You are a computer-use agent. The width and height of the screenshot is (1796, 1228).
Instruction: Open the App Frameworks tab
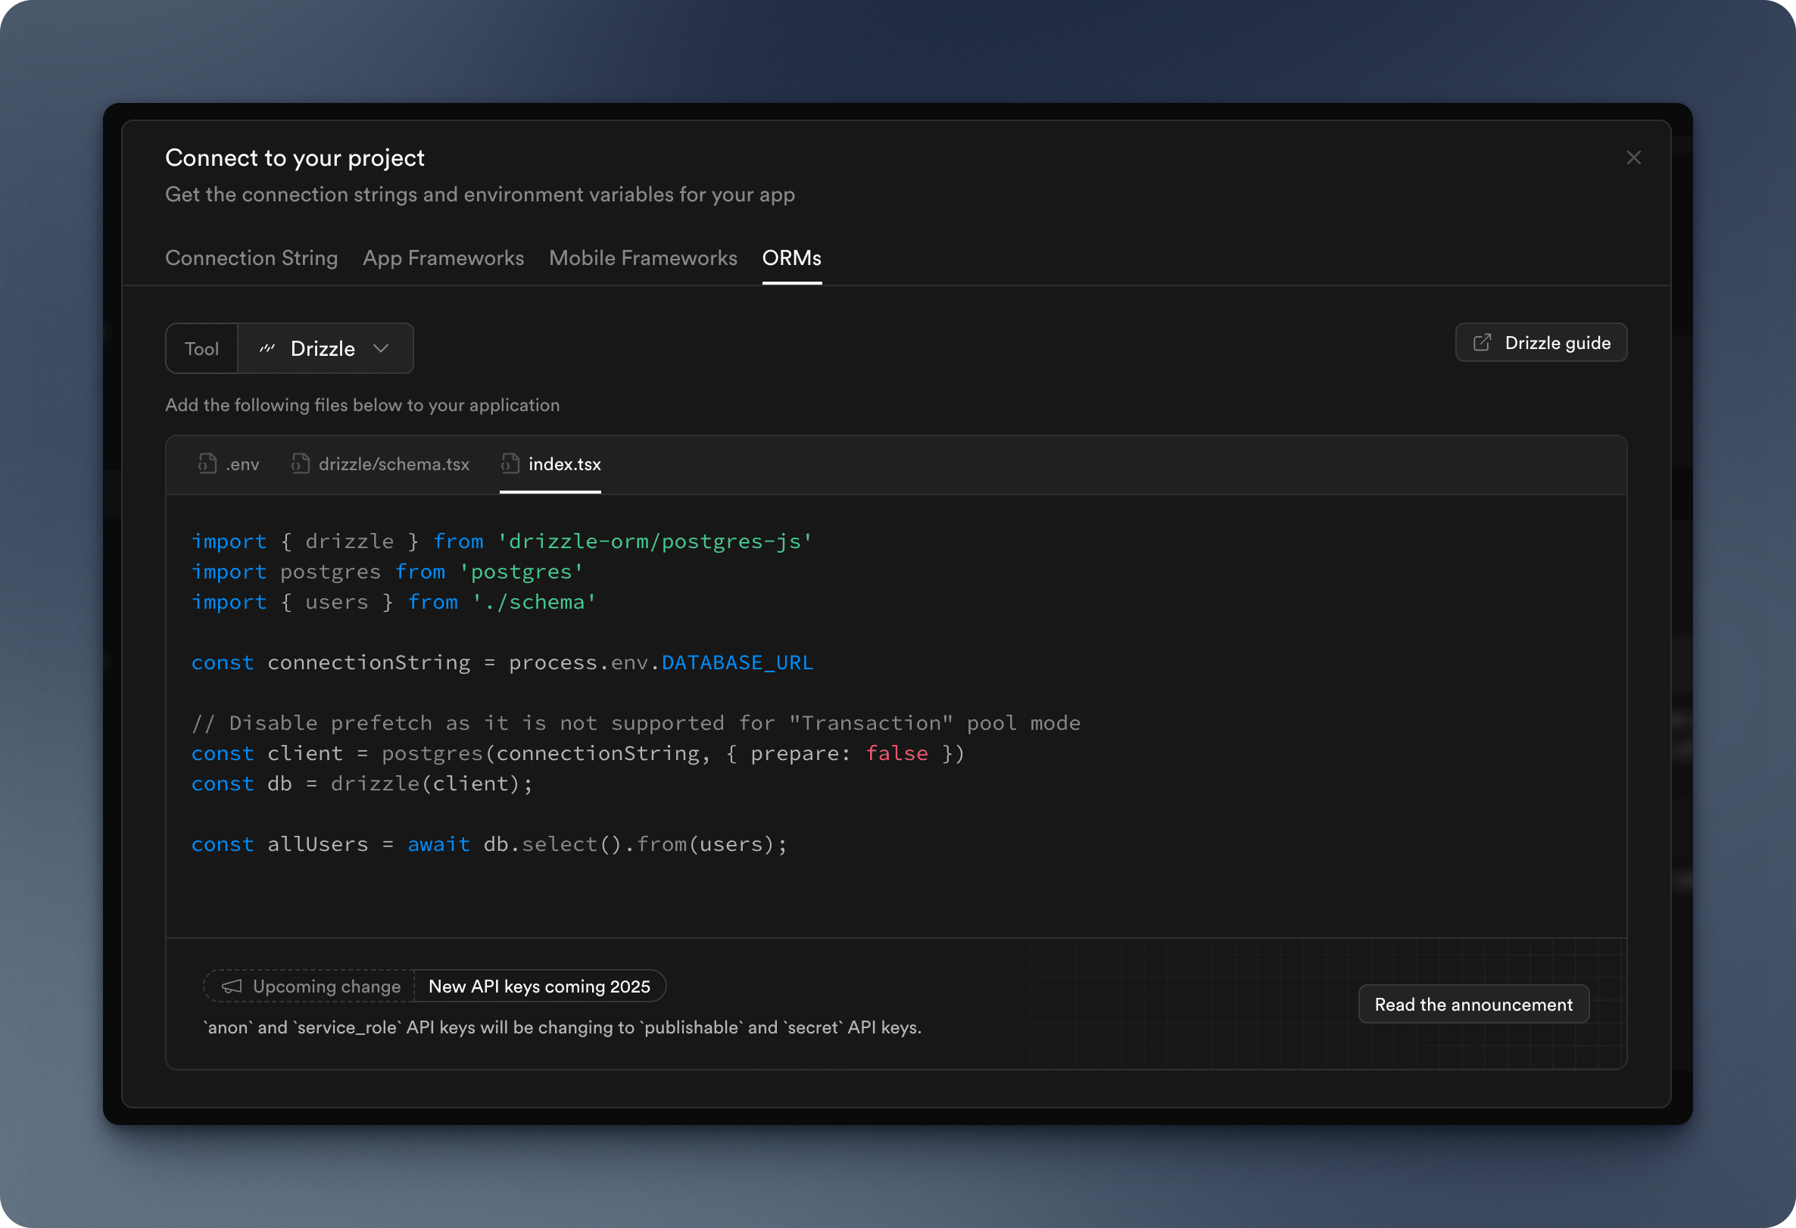click(443, 258)
